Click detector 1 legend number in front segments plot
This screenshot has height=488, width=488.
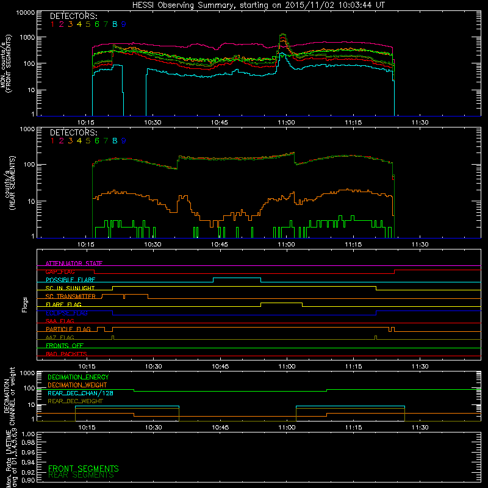(52, 24)
